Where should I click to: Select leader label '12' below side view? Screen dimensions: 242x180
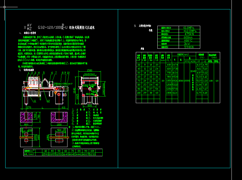48,101
